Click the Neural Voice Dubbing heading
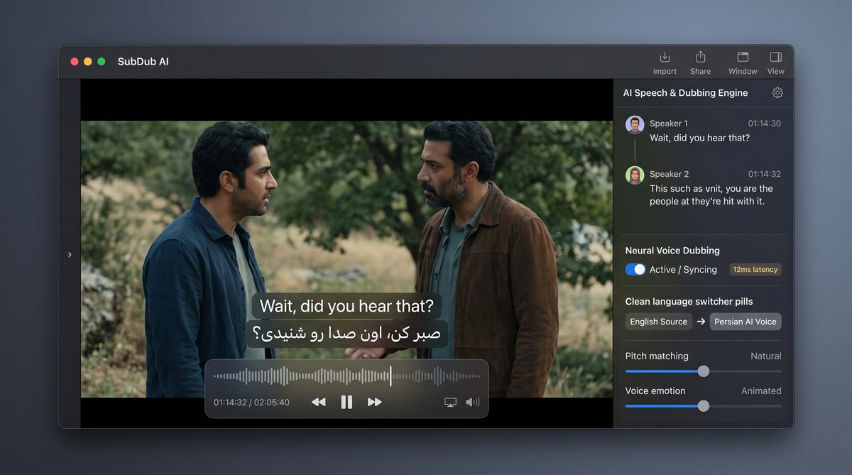 pyautogui.click(x=672, y=251)
